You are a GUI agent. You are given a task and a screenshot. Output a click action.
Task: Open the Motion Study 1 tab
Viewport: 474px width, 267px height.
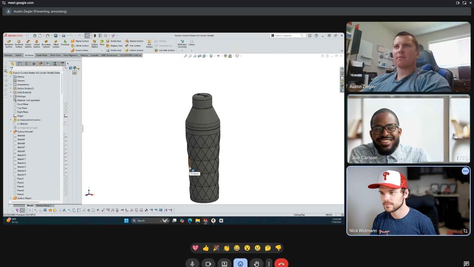point(44,206)
